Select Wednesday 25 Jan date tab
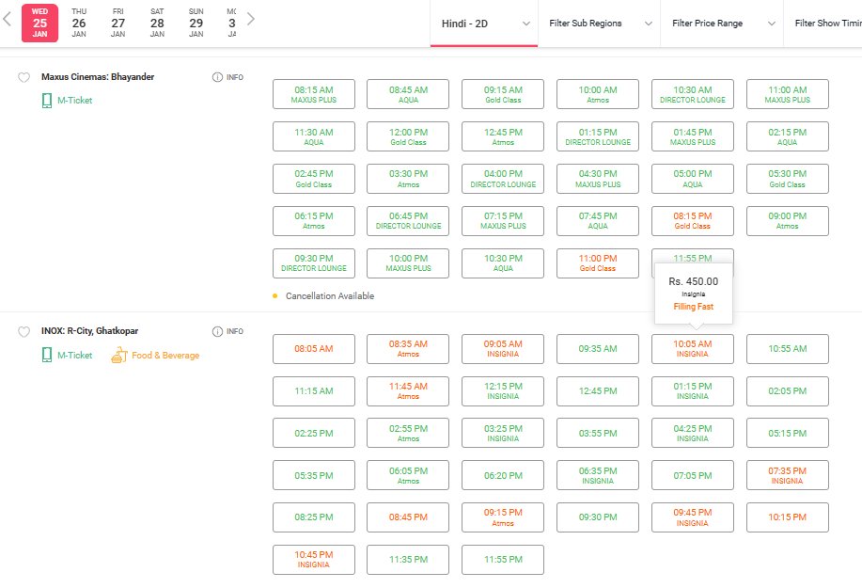Image resolution: width=862 pixels, height=588 pixels. click(x=39, y=23)
